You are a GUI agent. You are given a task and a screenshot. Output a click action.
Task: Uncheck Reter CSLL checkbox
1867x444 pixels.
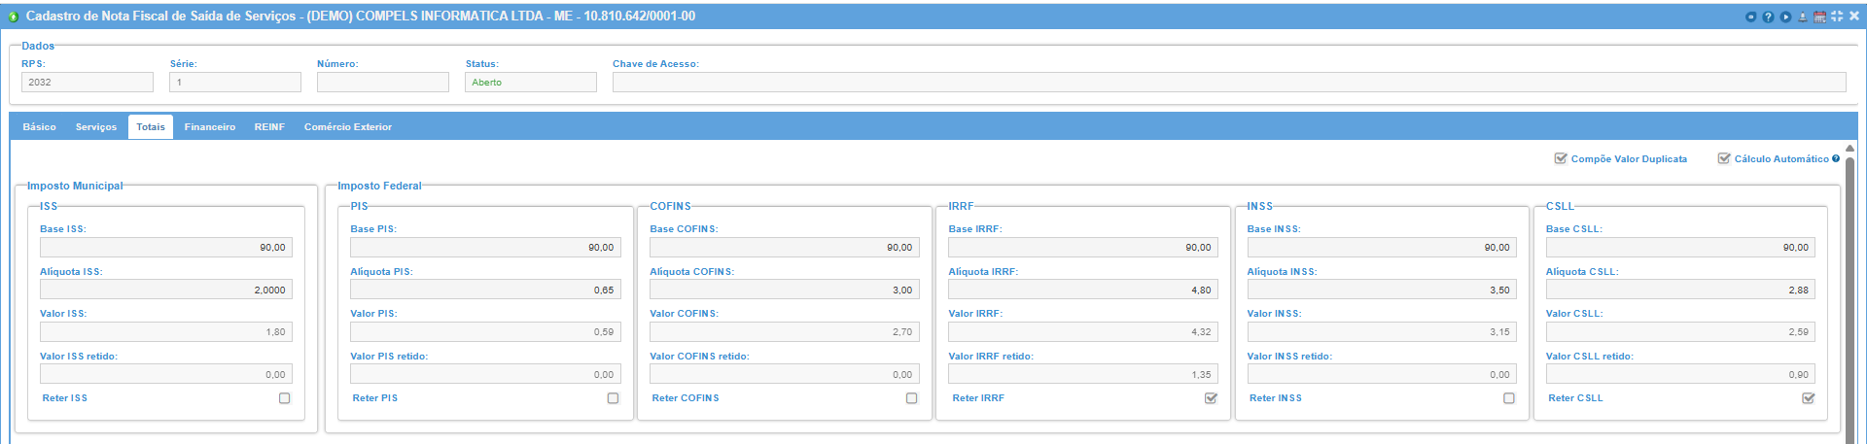[1808, 398]
